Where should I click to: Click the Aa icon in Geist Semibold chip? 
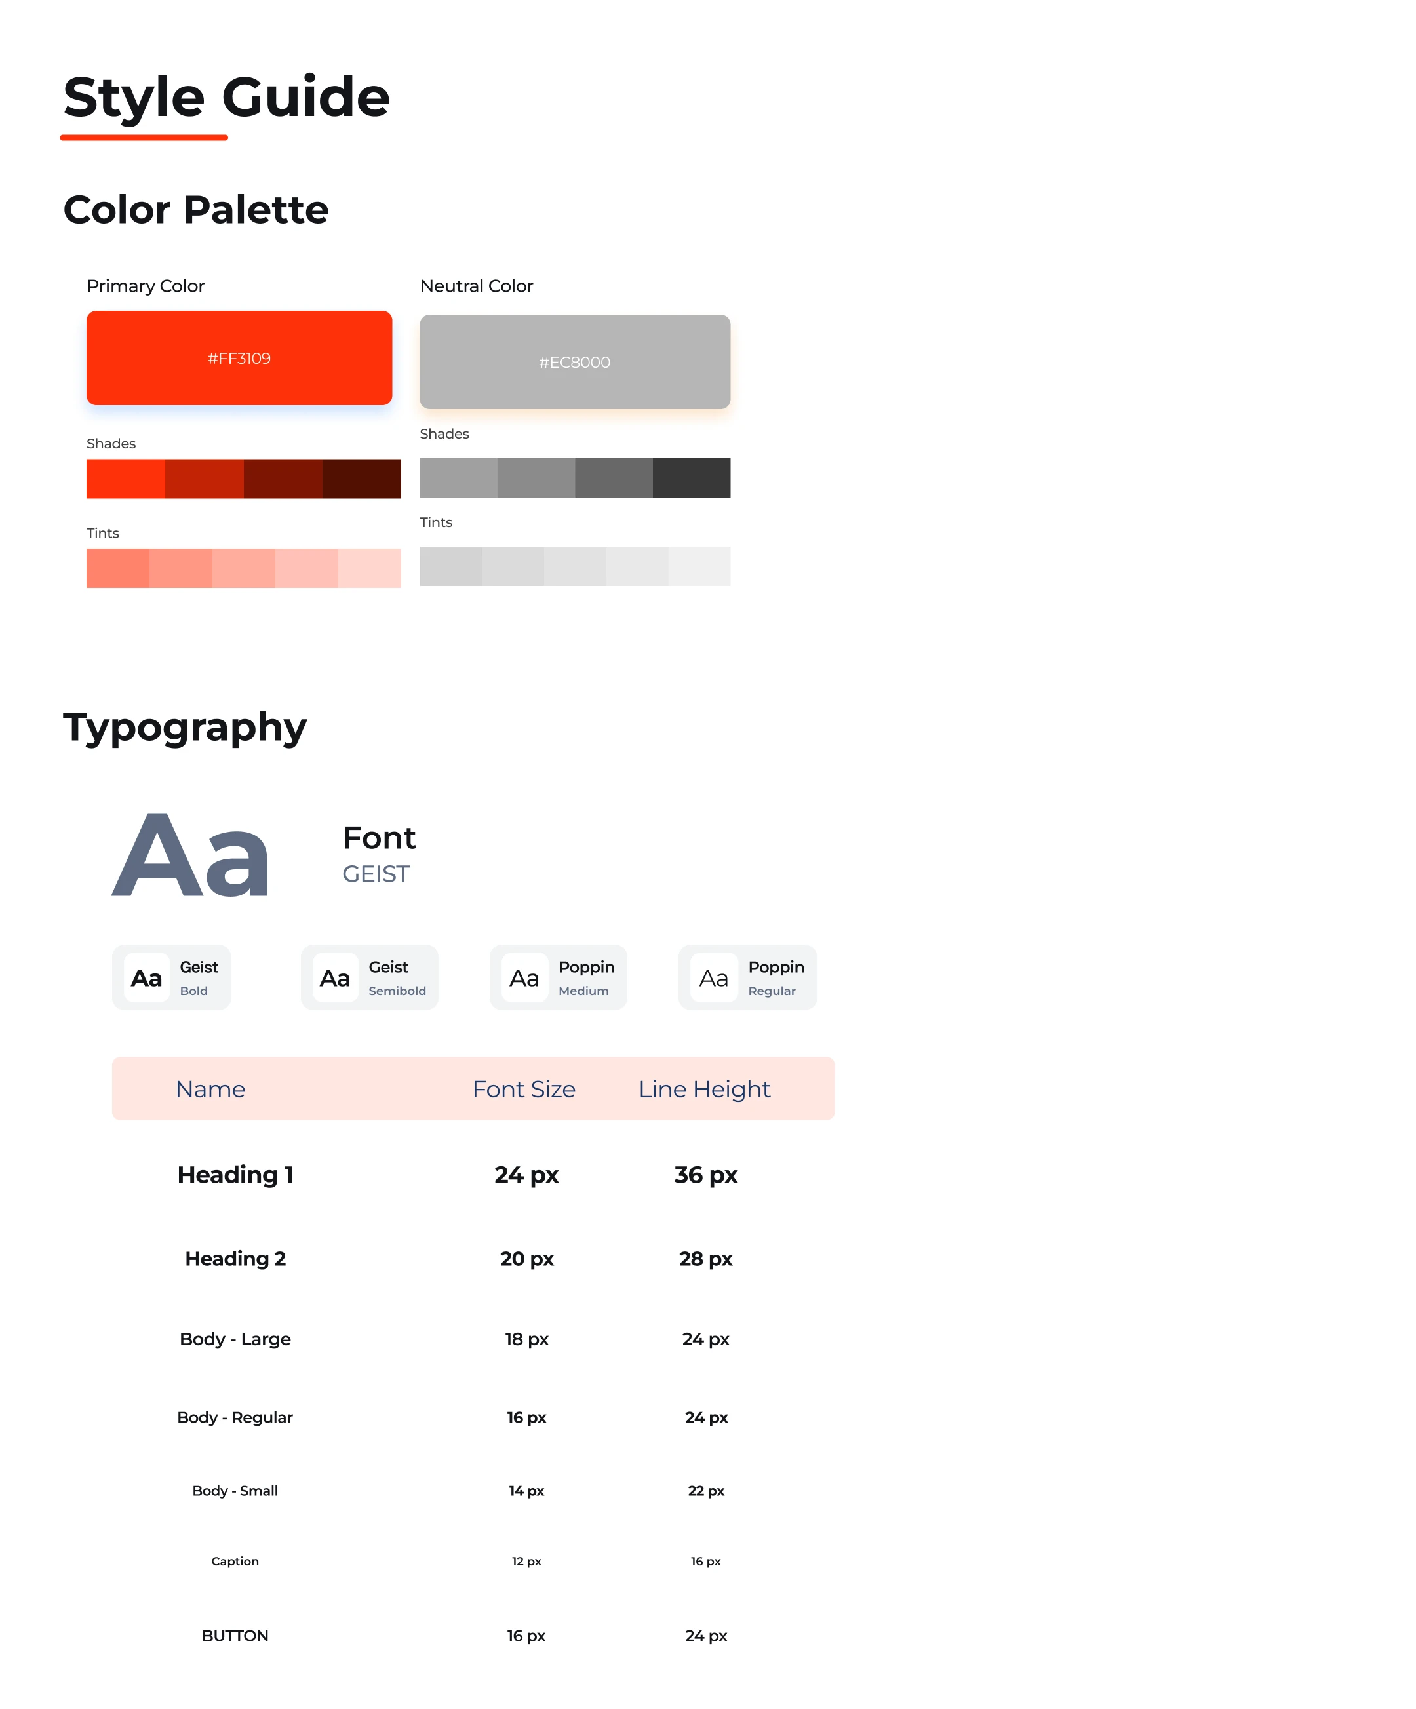pyautogui.click(x=335, y=977)
